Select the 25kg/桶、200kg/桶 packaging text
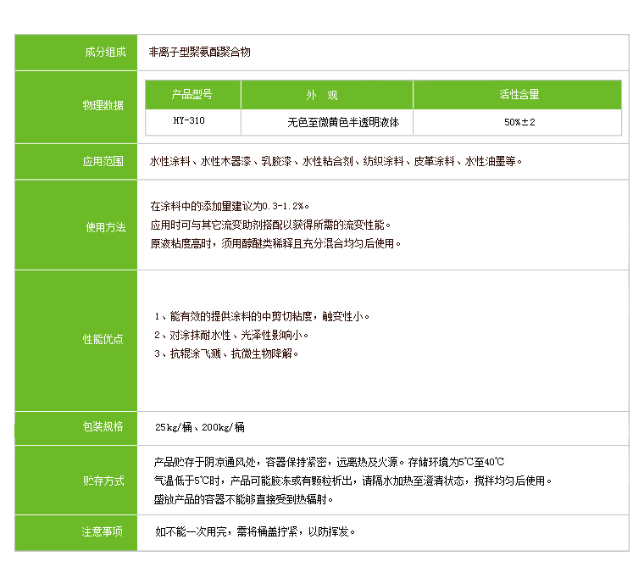The height and width of the screenshot is (567, 644). pyautogui.click(x=200, y=427)
